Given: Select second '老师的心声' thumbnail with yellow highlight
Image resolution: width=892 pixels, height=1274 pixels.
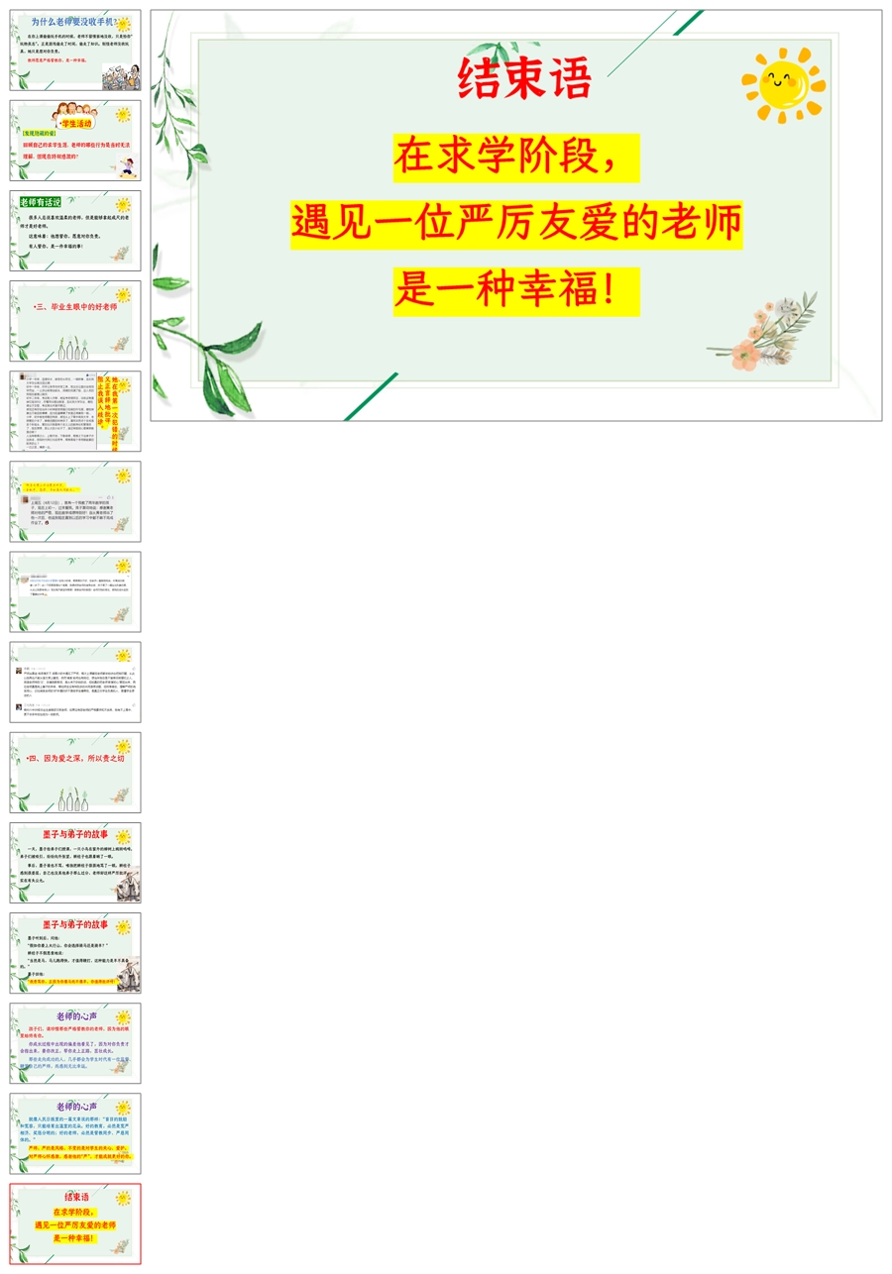Looking at the screenshot, I should [74, 1132].
